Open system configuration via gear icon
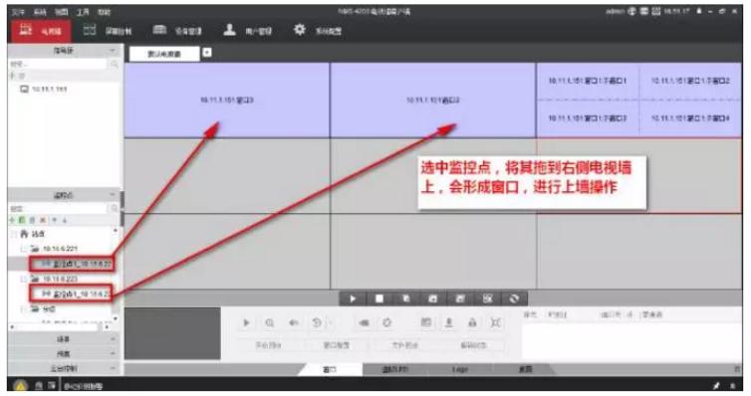 [300, 30]
